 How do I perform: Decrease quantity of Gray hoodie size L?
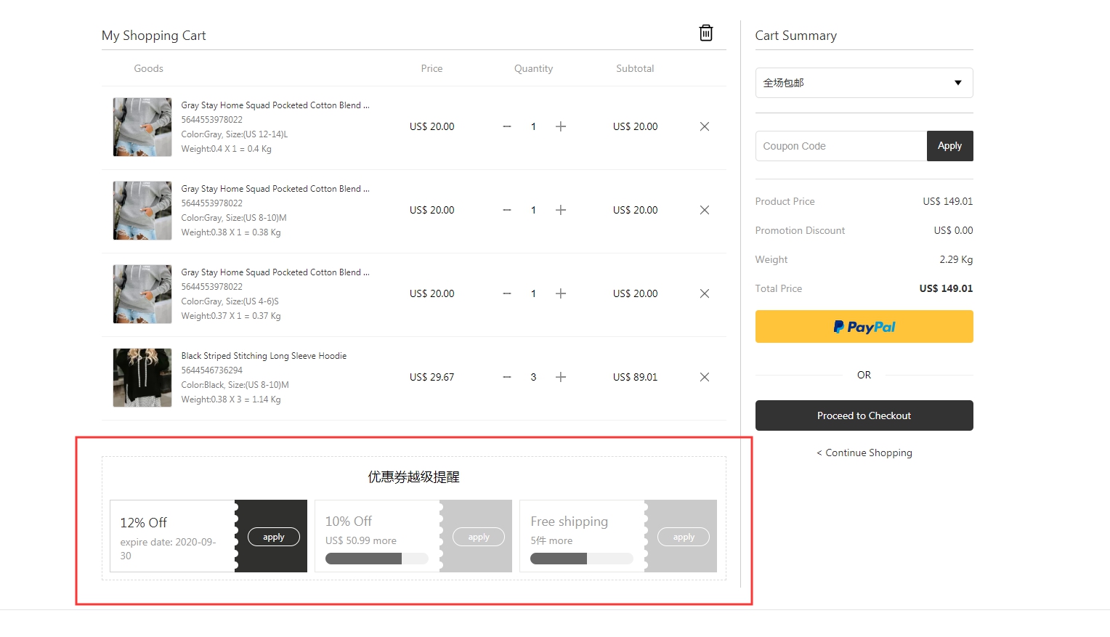(x=507, y=126)
